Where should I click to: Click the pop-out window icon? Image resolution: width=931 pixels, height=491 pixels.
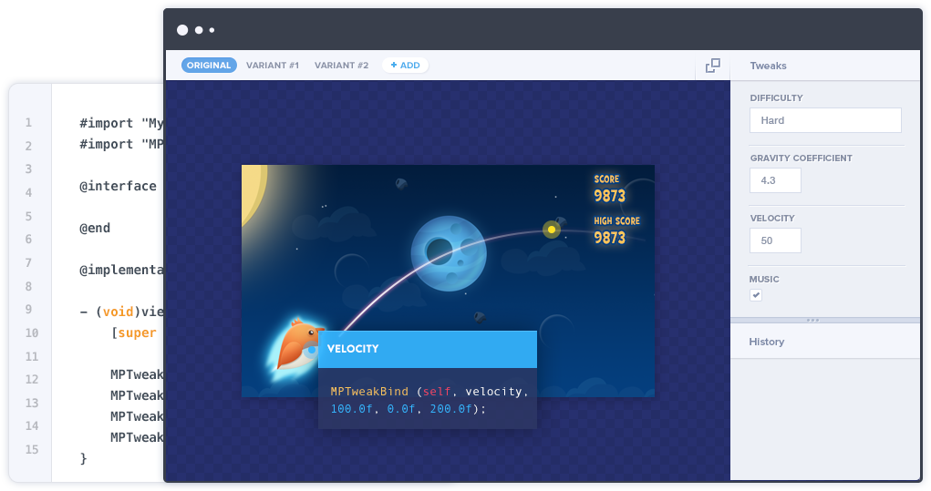tap(713, 66)
